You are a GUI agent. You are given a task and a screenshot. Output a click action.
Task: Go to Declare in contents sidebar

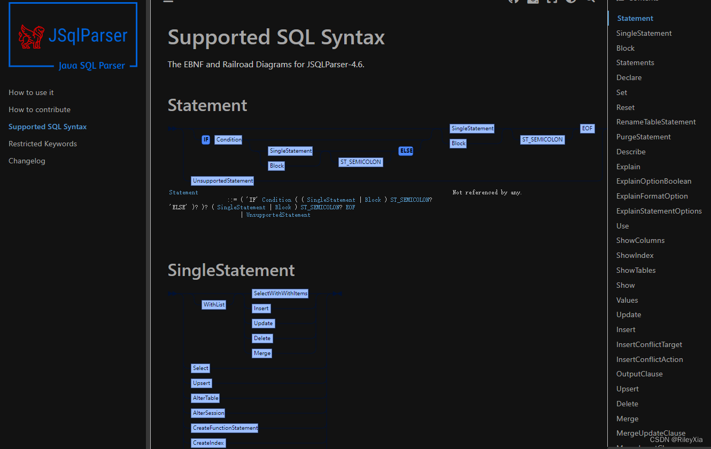point(629,77)
